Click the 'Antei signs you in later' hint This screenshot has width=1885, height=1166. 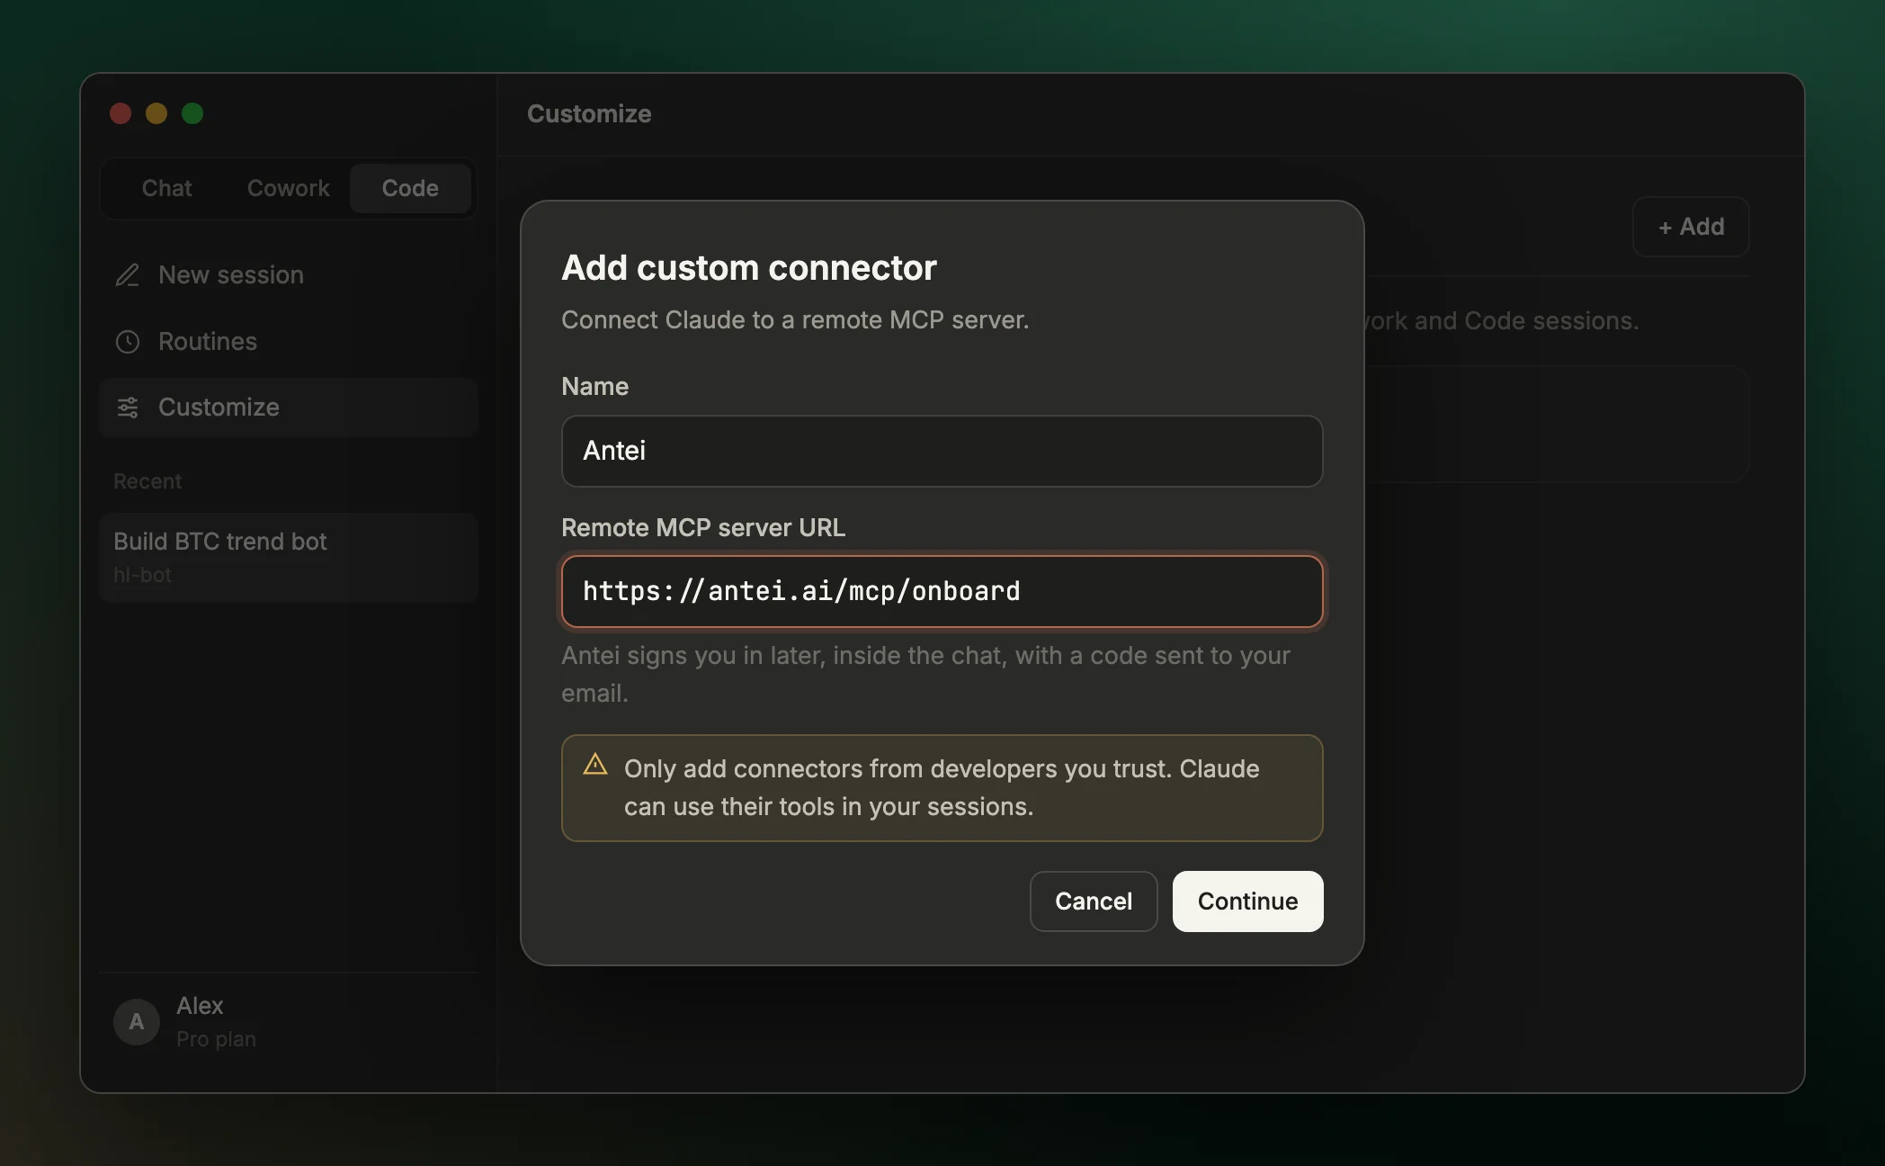(x=925, y=674)
